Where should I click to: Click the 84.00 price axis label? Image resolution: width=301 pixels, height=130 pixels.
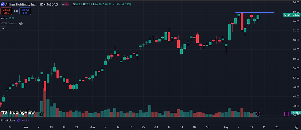(296, 2)
